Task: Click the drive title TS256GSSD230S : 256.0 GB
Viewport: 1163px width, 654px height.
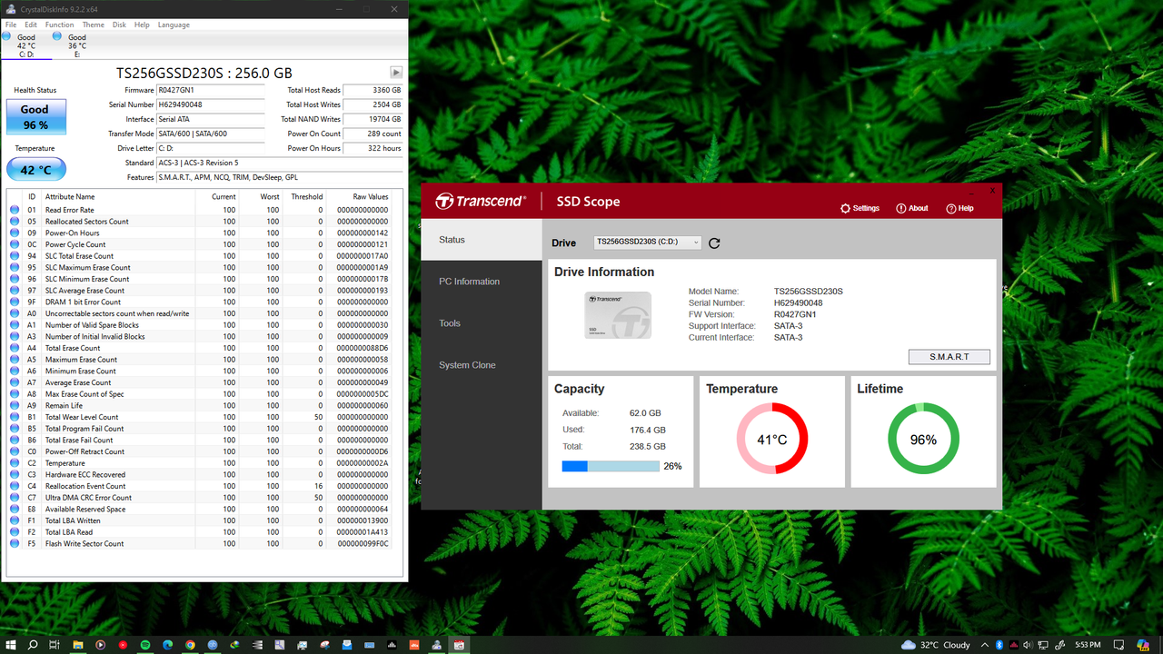Action: [204, 73]
